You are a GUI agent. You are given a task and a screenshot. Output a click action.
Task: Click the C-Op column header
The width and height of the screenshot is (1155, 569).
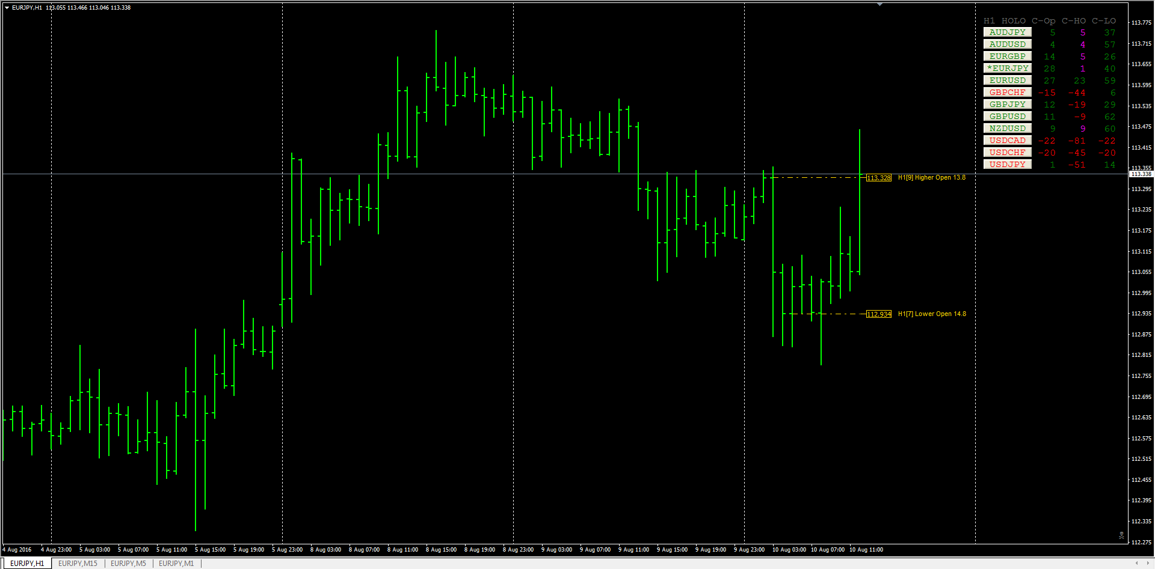[1044, 21]
